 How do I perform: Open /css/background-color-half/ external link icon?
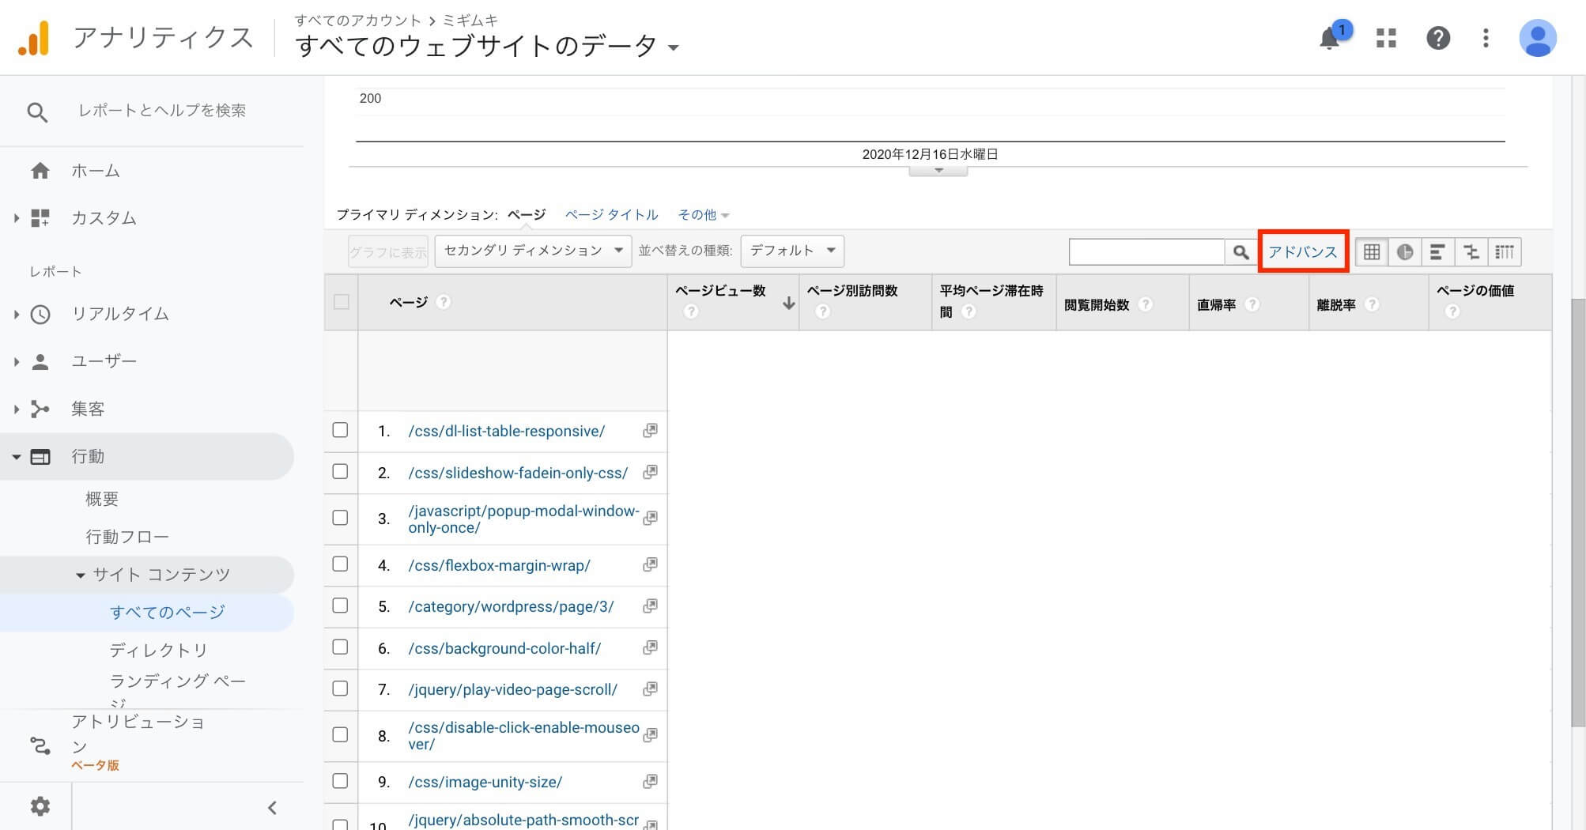click(650, 647)
